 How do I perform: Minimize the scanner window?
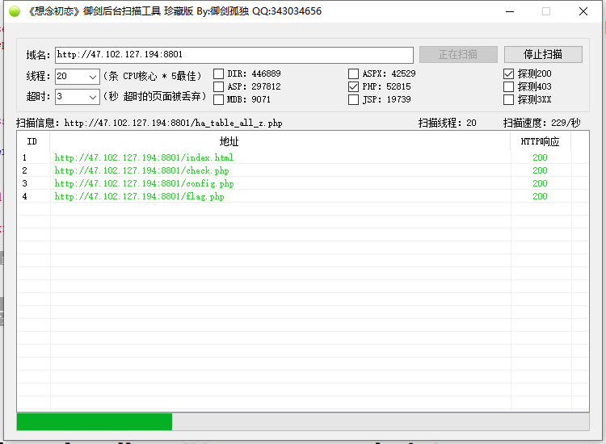(510, 11)
